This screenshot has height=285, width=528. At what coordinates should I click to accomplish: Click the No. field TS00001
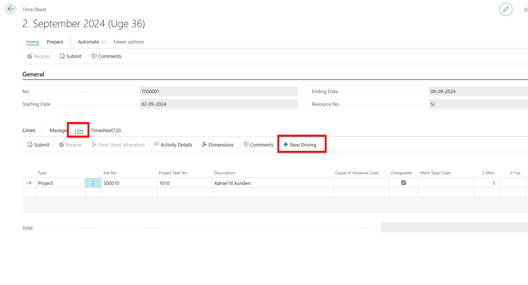tap(218, 91)
